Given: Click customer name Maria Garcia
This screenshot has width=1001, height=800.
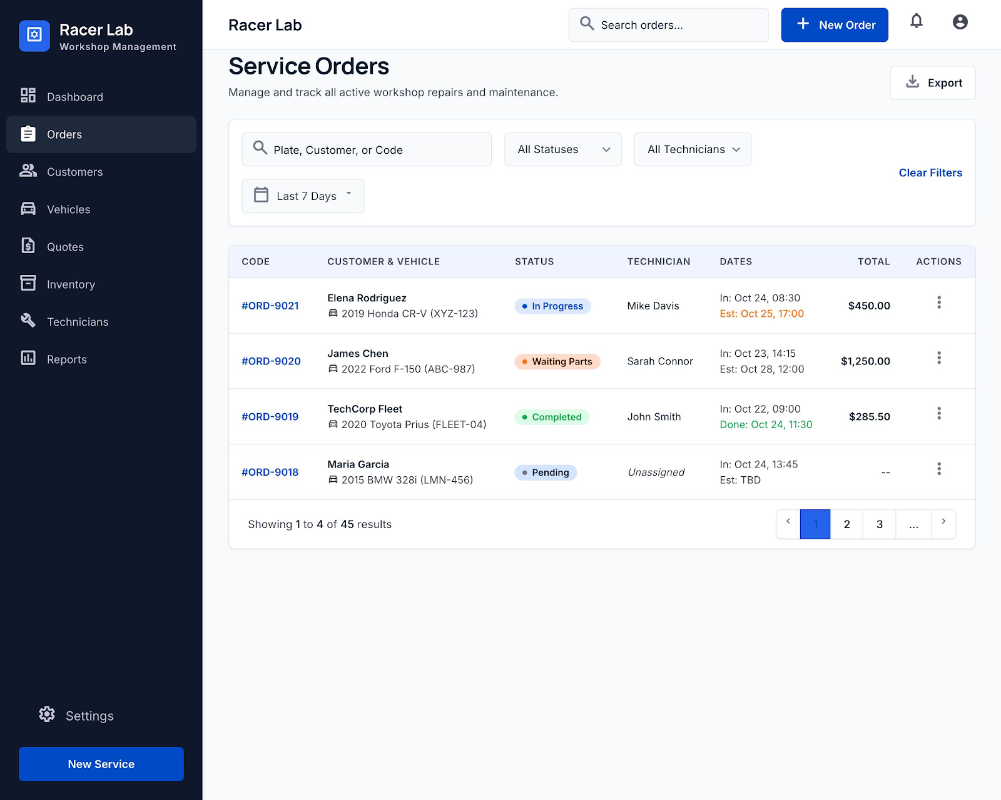Looking at the screenshot, I should pyautogui.click(x=358, y=464).
